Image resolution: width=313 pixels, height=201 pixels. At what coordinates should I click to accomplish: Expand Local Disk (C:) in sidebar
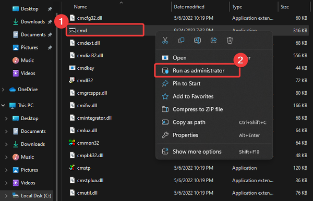pos(6,196)
